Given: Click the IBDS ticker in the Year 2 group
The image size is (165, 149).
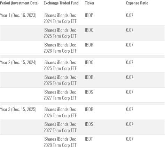Looking at the screenshot, I should [x=89, y=92].
